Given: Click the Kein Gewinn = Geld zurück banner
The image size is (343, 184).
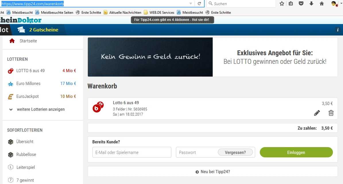Looking at the screenshot, I should (x=150, y=57).
